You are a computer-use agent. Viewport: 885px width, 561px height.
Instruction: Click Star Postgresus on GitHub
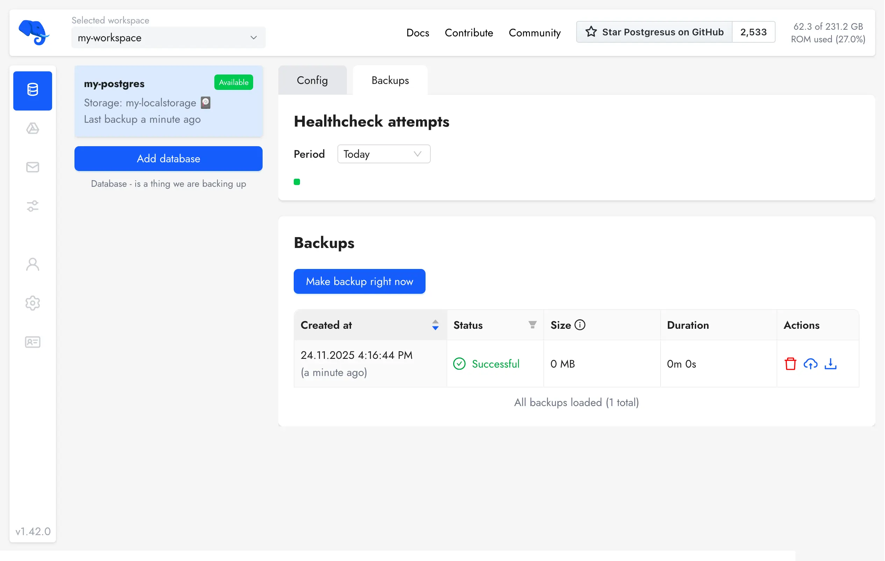point(654,32)
